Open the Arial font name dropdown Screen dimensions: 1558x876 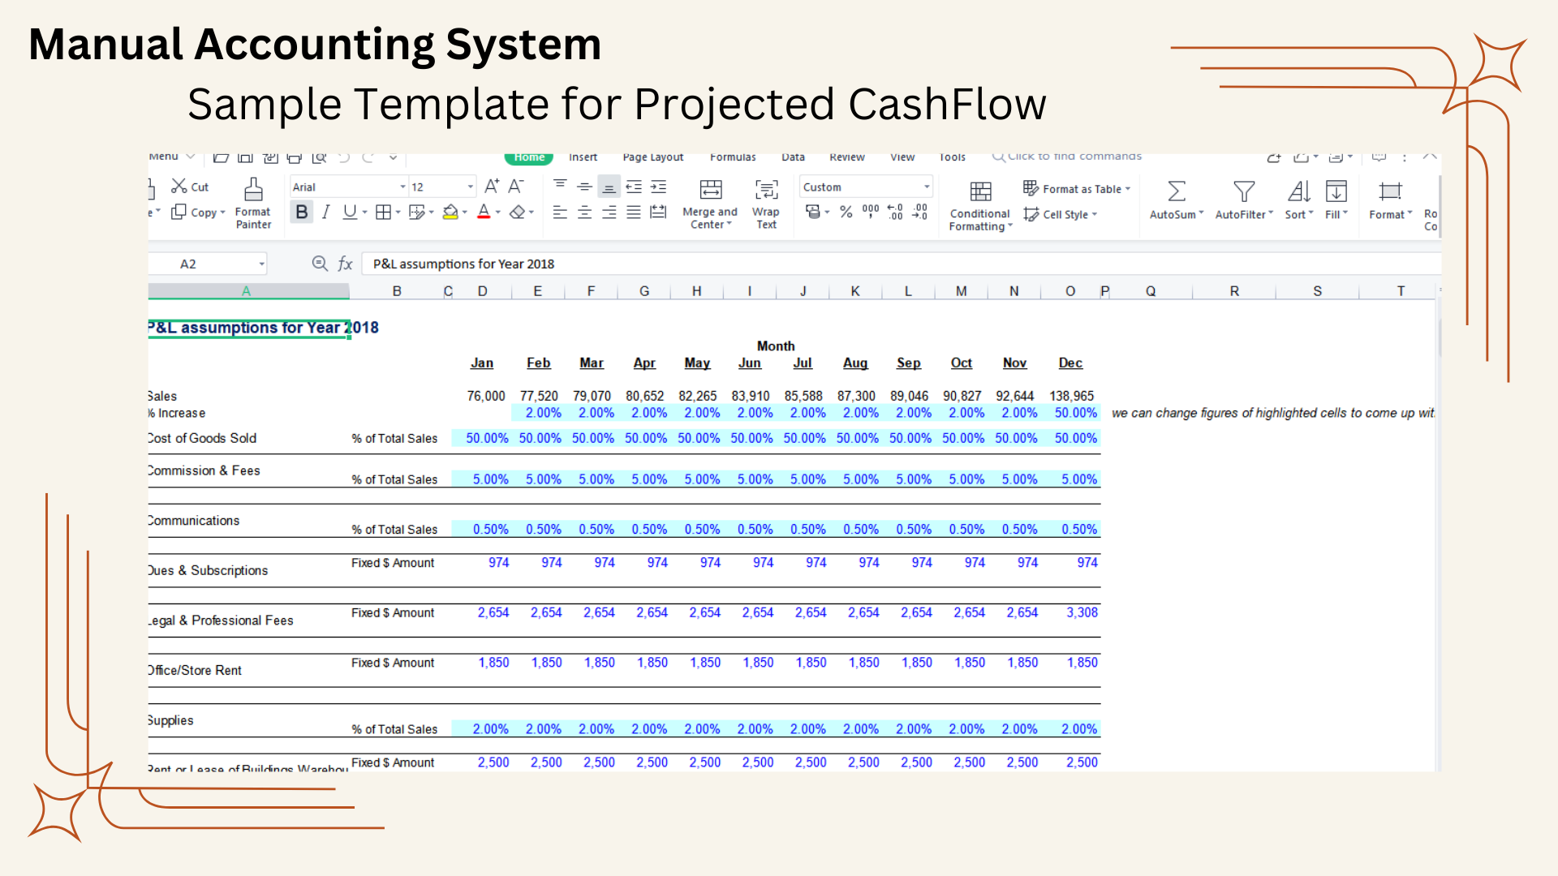[x=402, y=187]
